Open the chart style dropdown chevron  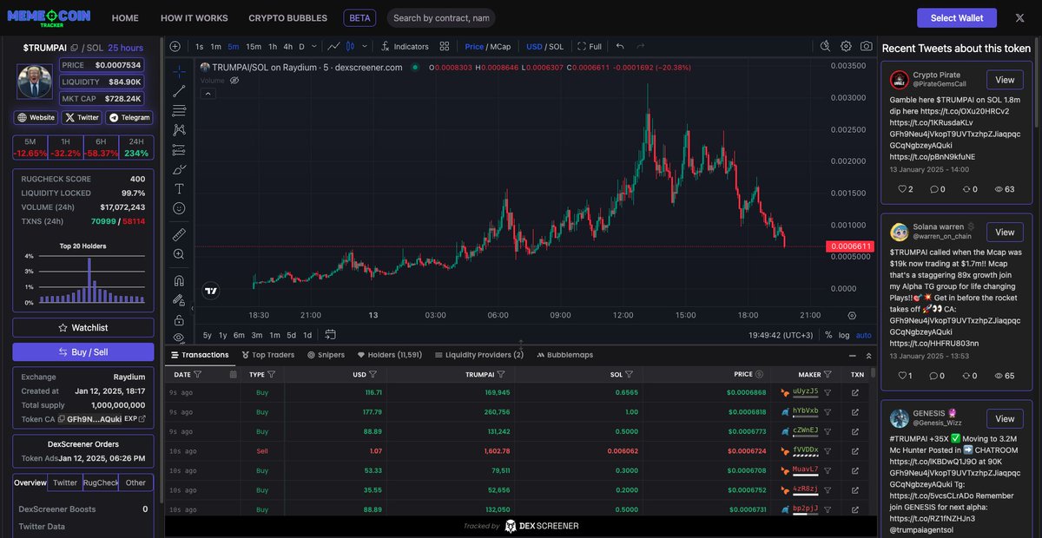pos(365,46)
